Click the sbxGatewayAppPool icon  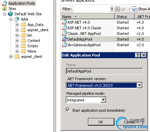(x=64, y=45)
